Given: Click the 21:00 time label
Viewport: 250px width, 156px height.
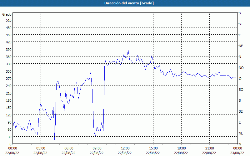Looking at the screenshot, I should pos(209,149).
